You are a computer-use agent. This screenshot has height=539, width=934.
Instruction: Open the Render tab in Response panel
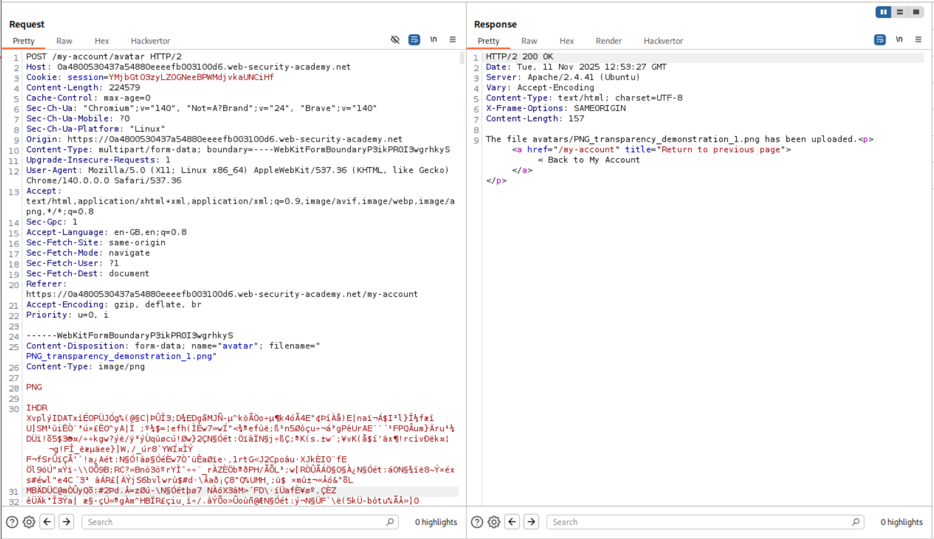pyautogui.click(x=608, y=41)
